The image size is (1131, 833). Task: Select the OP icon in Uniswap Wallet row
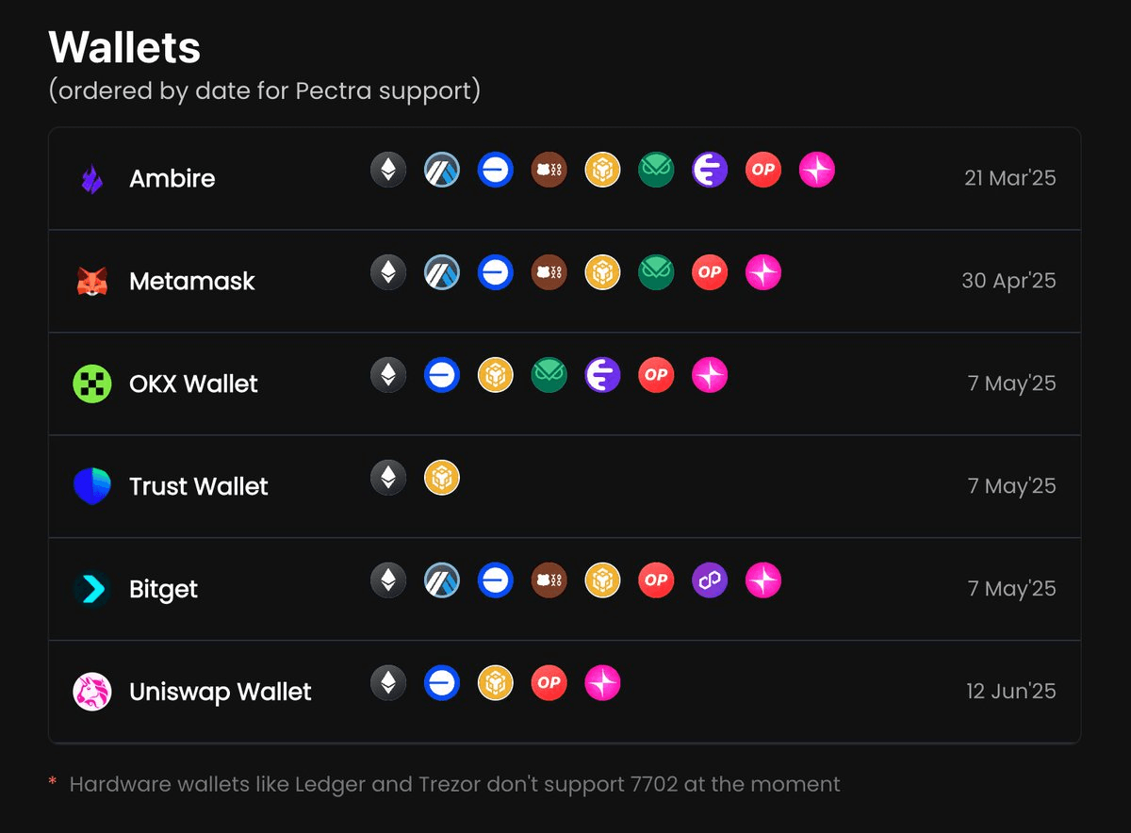coord(549,683)
